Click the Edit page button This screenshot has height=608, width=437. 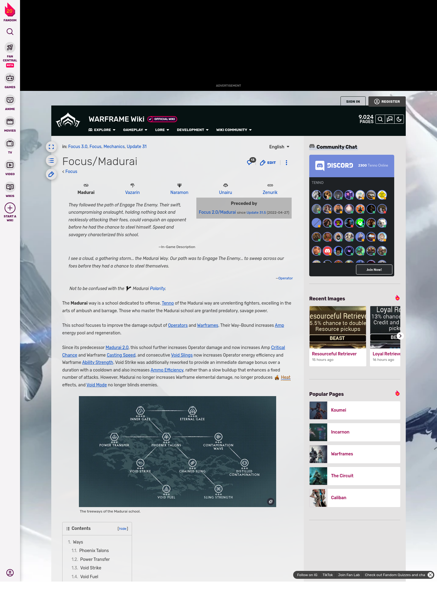(x=268, y=163)
